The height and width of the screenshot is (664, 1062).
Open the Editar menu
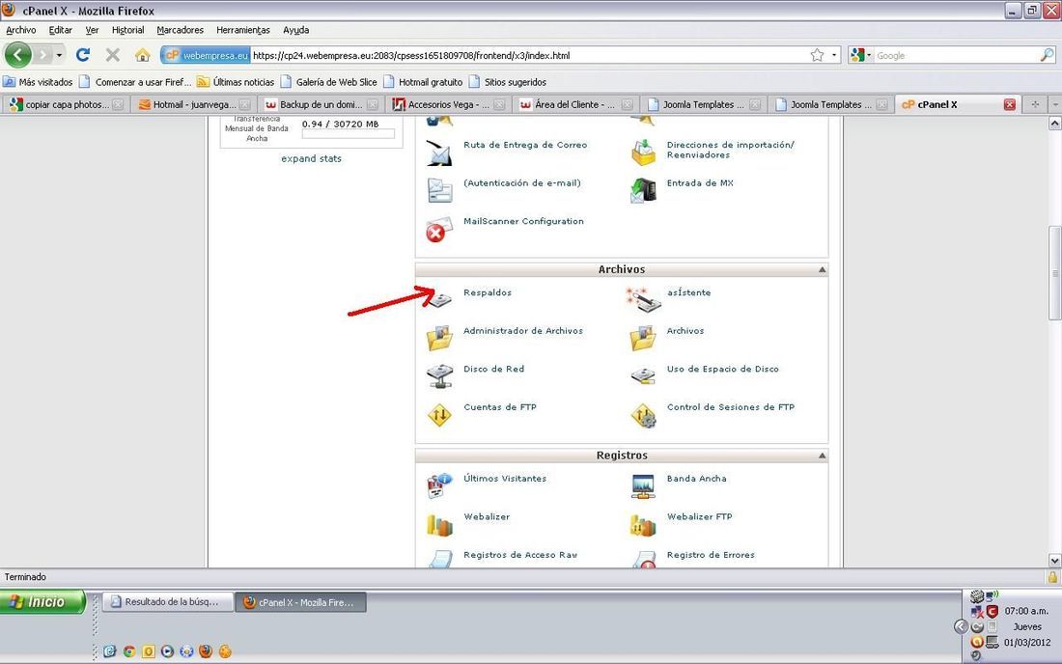pyautogui.click(x=60, y=30)
